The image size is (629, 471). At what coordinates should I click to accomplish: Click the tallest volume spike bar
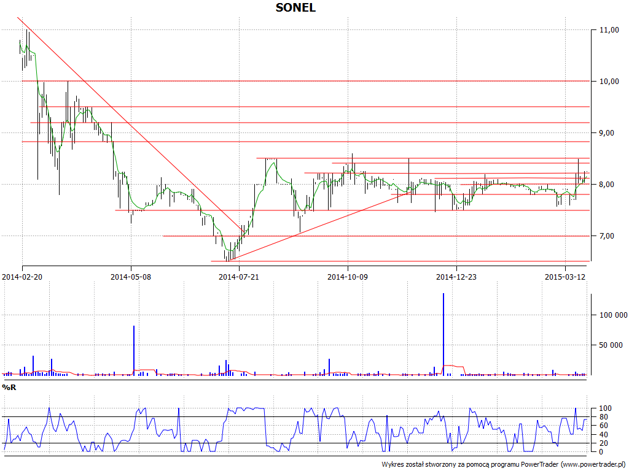pyautogui.click(x=443, y=334)
